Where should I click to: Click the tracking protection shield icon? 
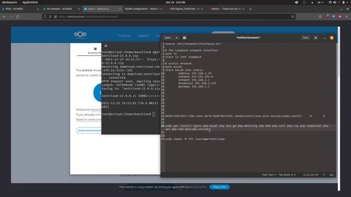[x=45, y=16]
